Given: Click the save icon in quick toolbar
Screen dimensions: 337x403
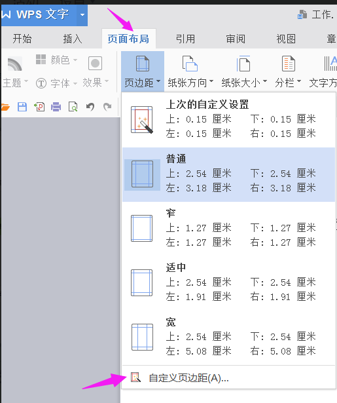Looking at the screenshot, I should pos(22,107).
